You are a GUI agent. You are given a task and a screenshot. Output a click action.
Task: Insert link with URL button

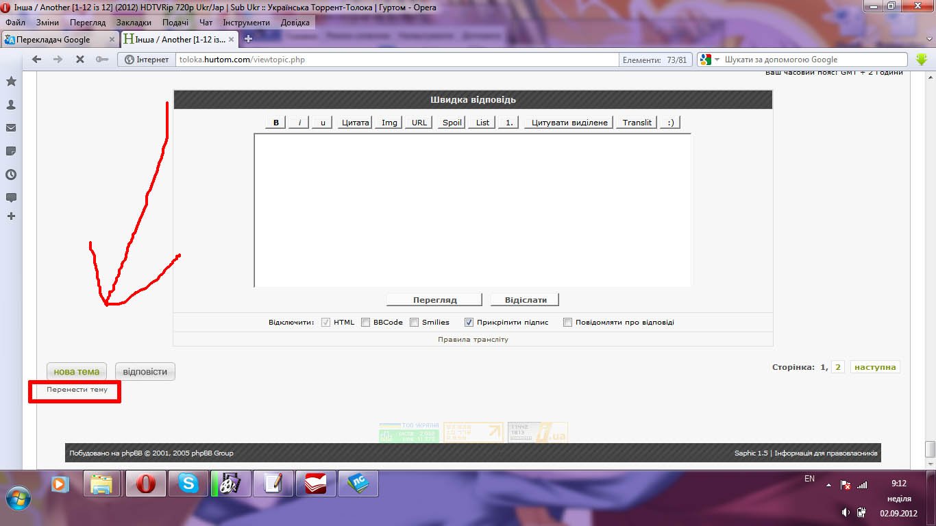click(x=419, y=123)
